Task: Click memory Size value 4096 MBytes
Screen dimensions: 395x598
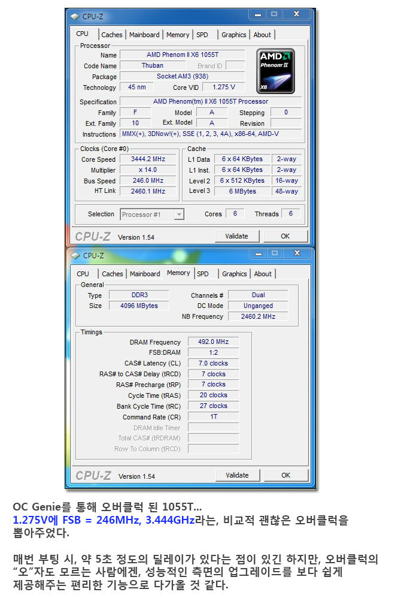Action: (x=139, y=306)
